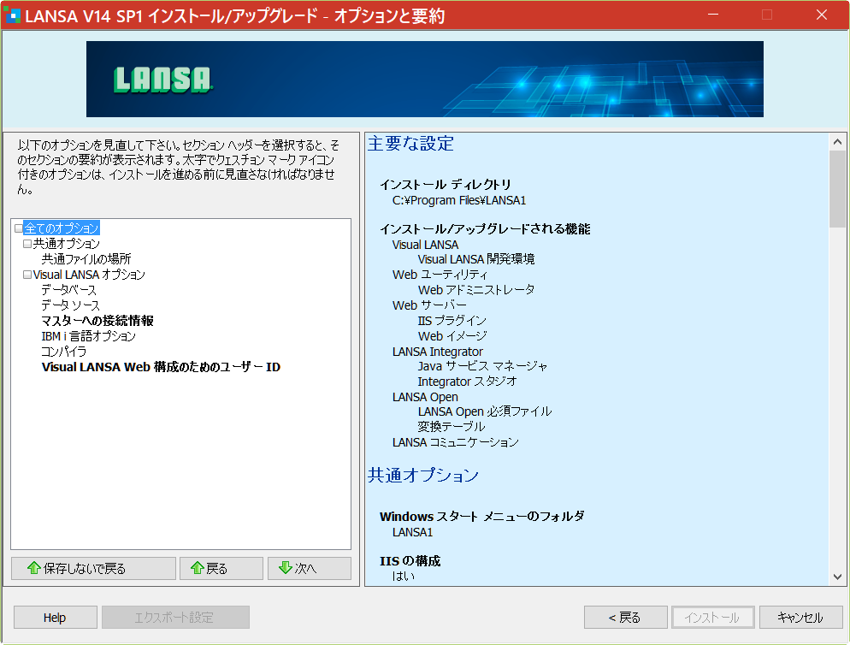This screenshot has width=850, height=645.
Task: Click the 共通オプション heading in summary
Action: tap(423, 476)
